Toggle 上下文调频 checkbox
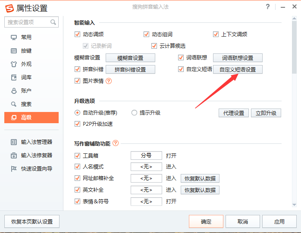The image size is (301, 233). tap(216, 34)
